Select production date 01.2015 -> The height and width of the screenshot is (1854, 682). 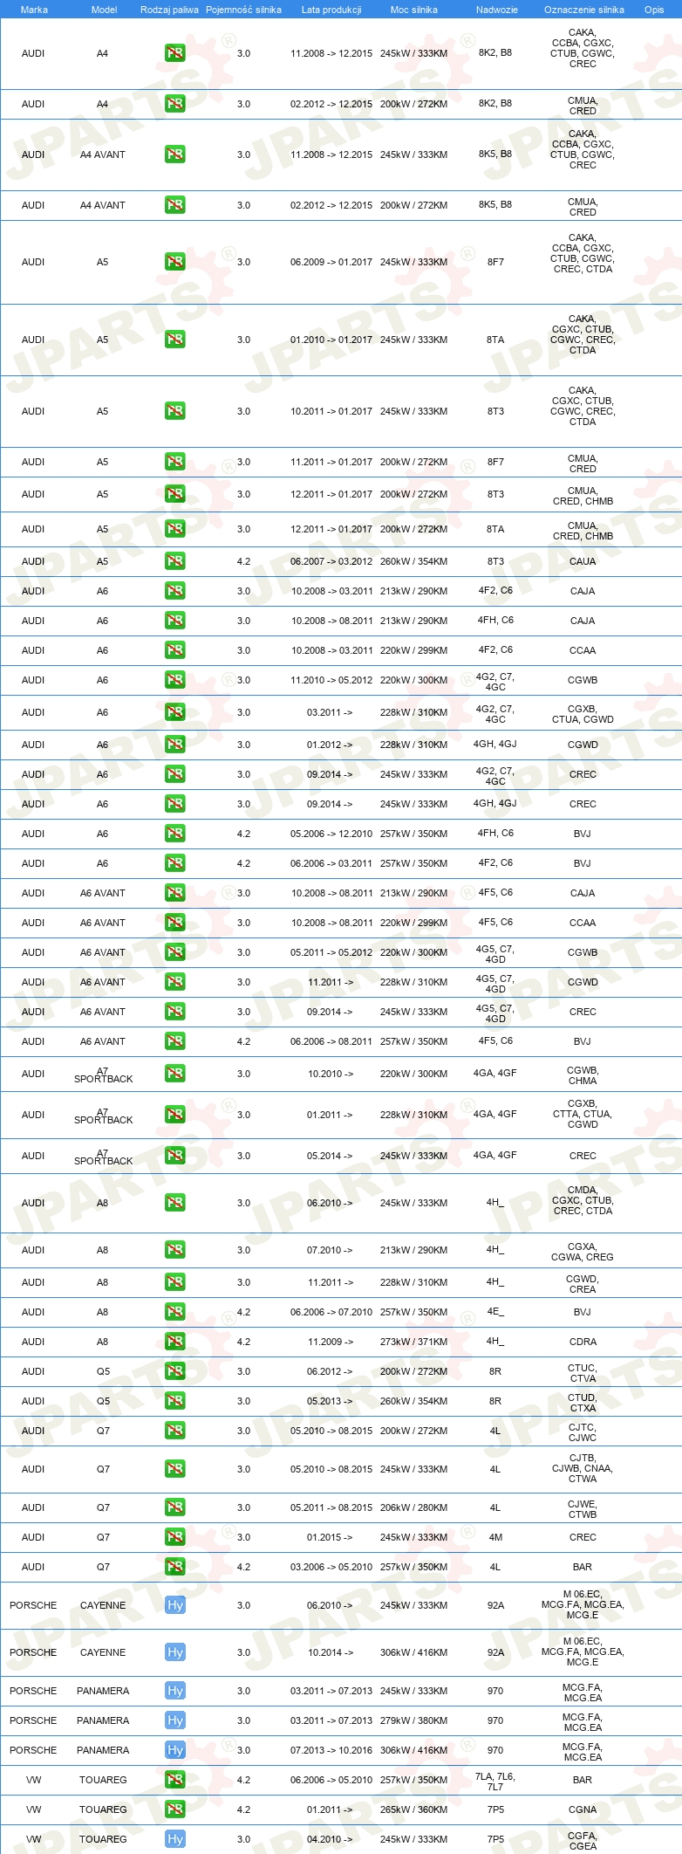pos(331,1537)
